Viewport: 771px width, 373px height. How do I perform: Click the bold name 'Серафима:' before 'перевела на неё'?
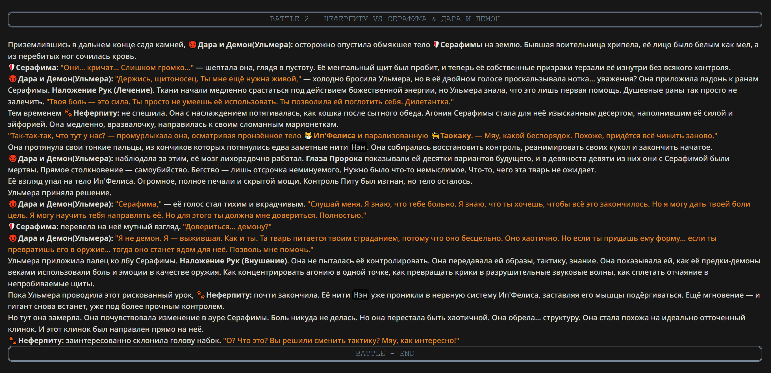click(x=37, y=227)
